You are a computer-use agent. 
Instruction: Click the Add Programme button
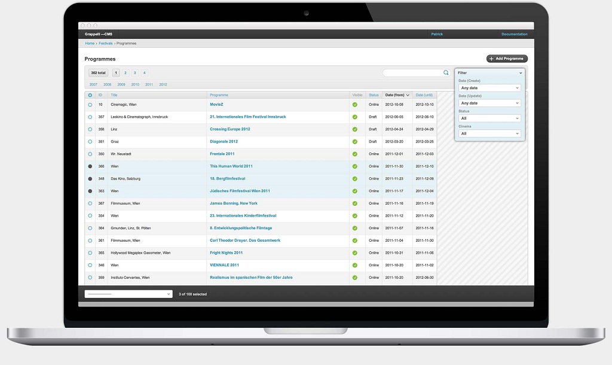click(507, 59)
